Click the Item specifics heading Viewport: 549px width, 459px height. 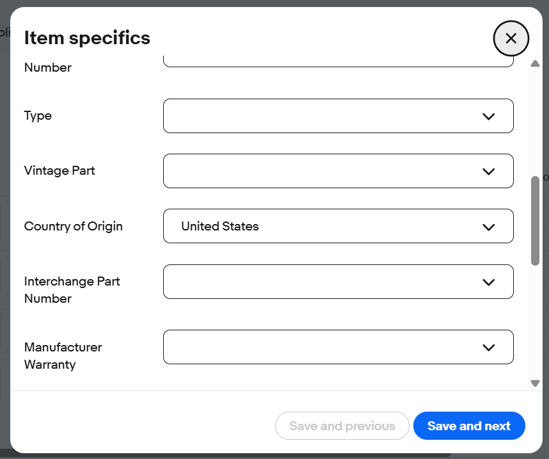point(87,38)
